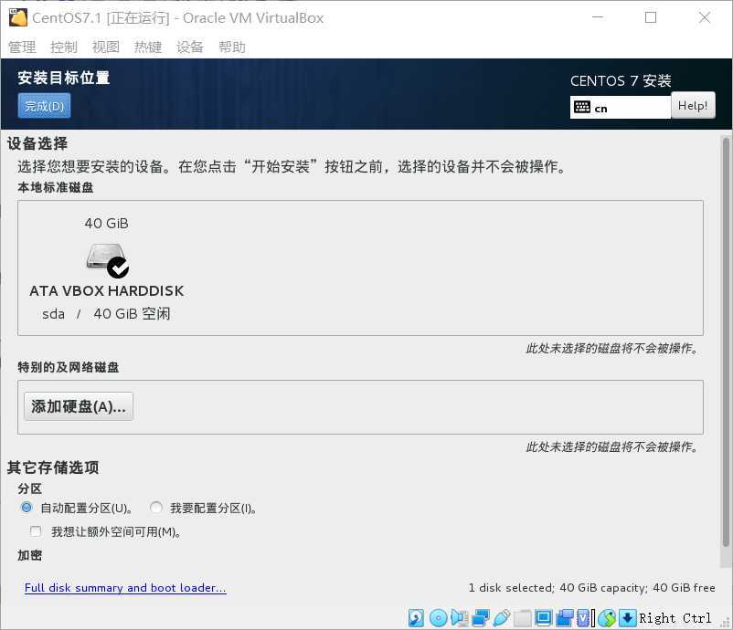Click the VirtualBox window title icon
Viewport: 733px width, 630px height.
point(18,17)
